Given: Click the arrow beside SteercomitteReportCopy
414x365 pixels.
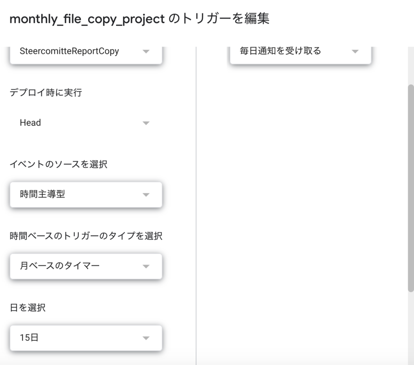Looking at the screenshot, I should [146, 51].
